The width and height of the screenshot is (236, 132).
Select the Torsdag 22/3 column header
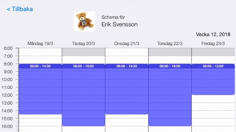[x=170, y=44]
